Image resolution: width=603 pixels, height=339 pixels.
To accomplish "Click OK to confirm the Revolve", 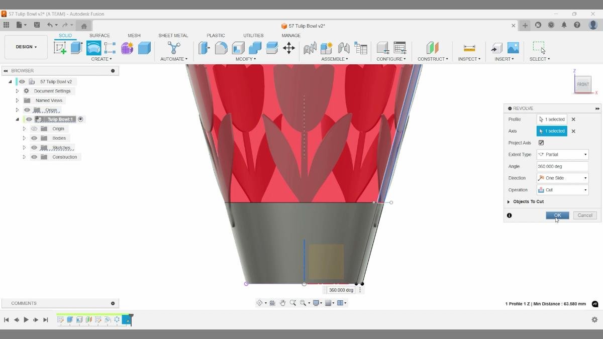I will pyautogui.click(x=557, y=215).
